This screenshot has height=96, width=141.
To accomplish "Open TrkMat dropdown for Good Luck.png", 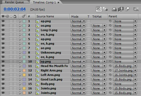I will pos(99,79).
